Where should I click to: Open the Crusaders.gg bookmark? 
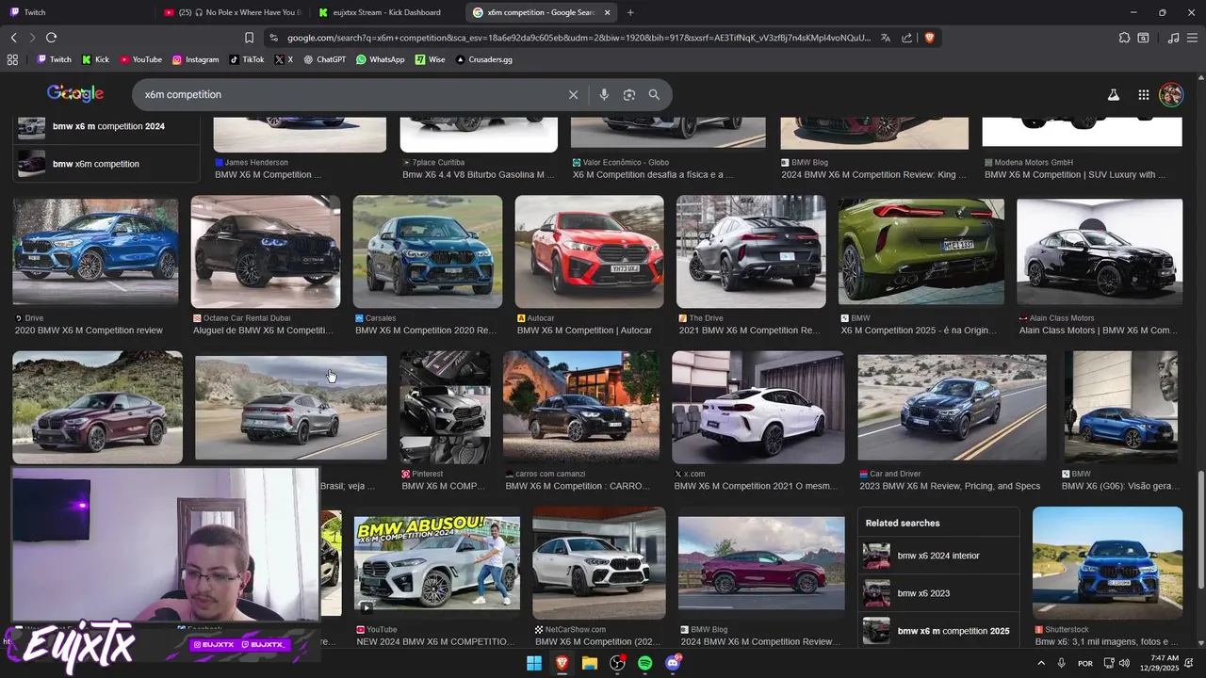(x=484, y=59)
